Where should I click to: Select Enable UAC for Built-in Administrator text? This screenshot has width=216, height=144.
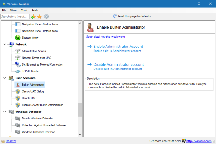pos(42,105)
